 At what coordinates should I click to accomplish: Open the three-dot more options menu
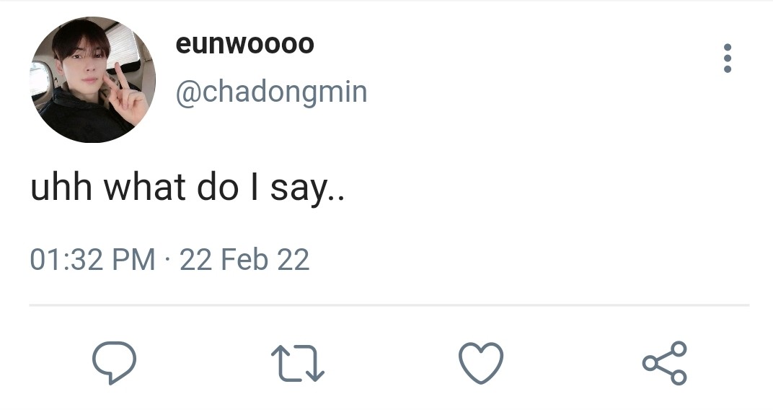(727, 58)
